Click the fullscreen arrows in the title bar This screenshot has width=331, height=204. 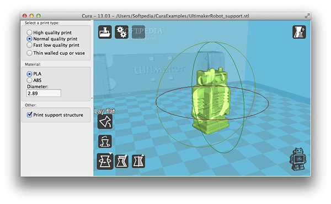(307, 16)
